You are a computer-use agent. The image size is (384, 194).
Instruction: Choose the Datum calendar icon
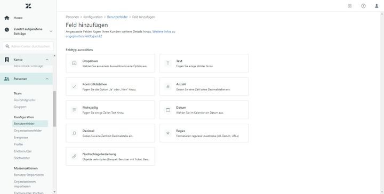(x=168, y=110)
